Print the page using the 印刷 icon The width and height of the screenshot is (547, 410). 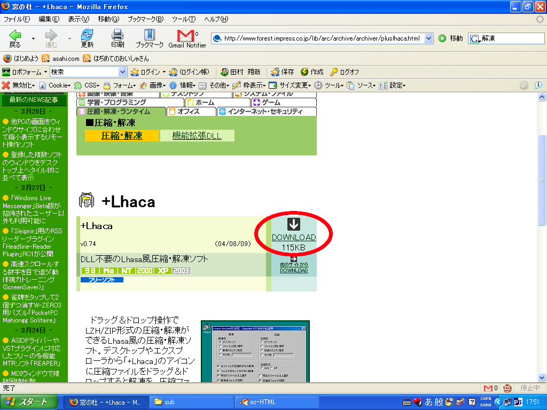pos(118,38)
